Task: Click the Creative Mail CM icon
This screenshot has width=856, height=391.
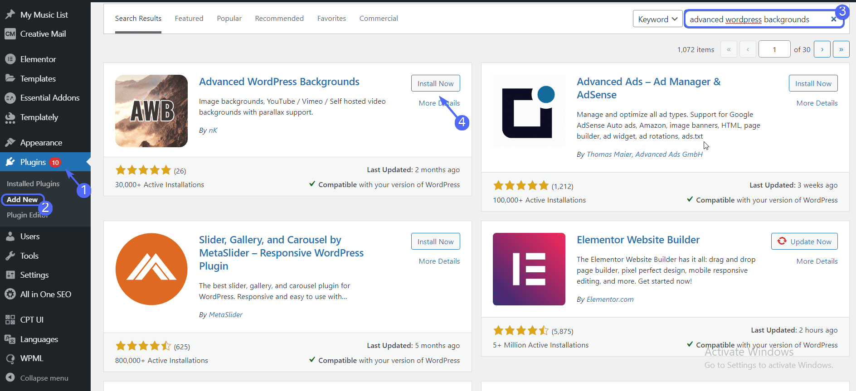Action: (10, 34)
